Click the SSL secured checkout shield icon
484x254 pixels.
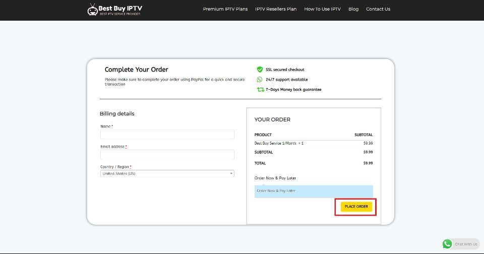tap(260, 70)
